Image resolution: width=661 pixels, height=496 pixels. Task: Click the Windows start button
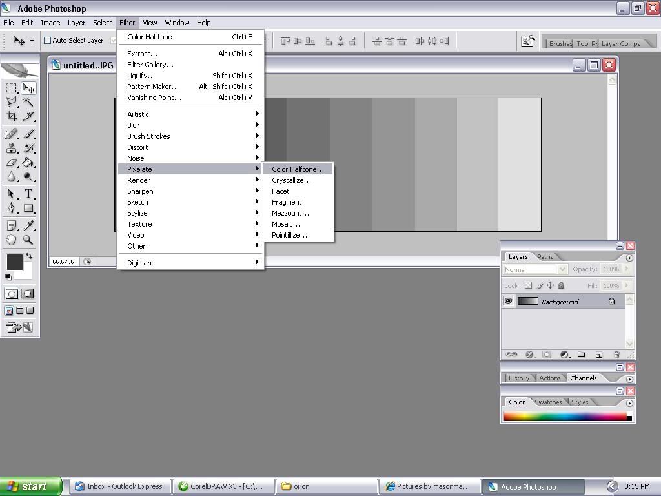pyautogui.click(x=30, y=486)
